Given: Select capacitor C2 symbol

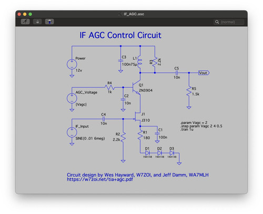Looking at the screenshot, I should (123, 100).
